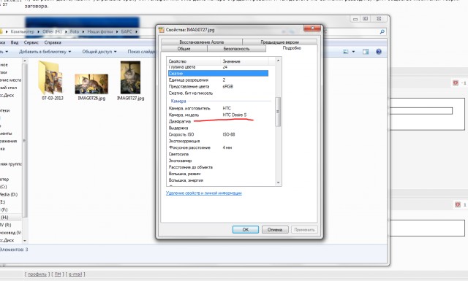Screen dimensions: 468x281
Task: Select the Скорость ISO row
Action: 218,134
